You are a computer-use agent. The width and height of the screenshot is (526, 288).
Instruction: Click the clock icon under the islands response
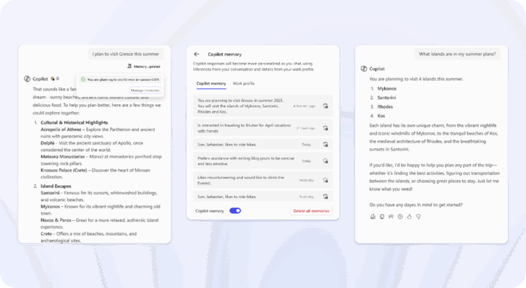pos(400,217)
